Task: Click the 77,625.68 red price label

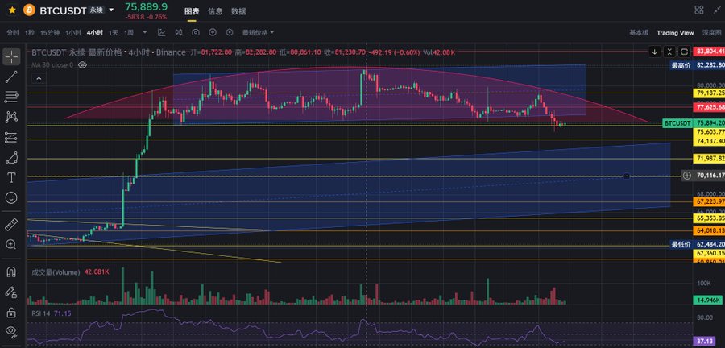Action: [710, 107]
